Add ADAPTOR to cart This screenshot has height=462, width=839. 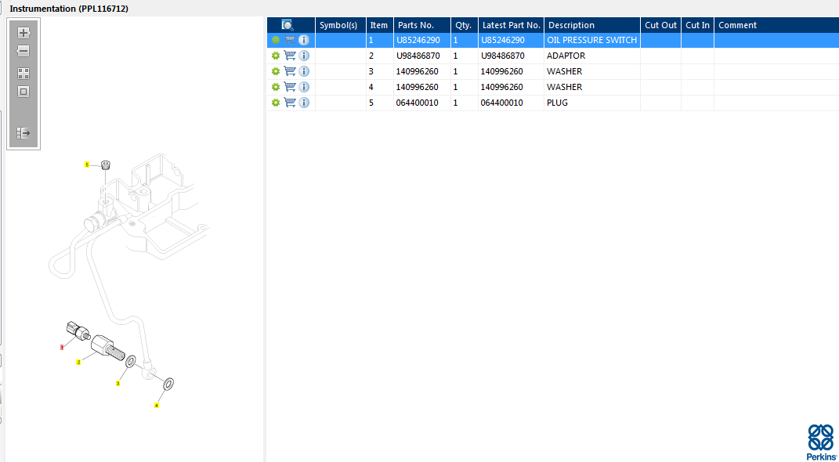(290, 56)
